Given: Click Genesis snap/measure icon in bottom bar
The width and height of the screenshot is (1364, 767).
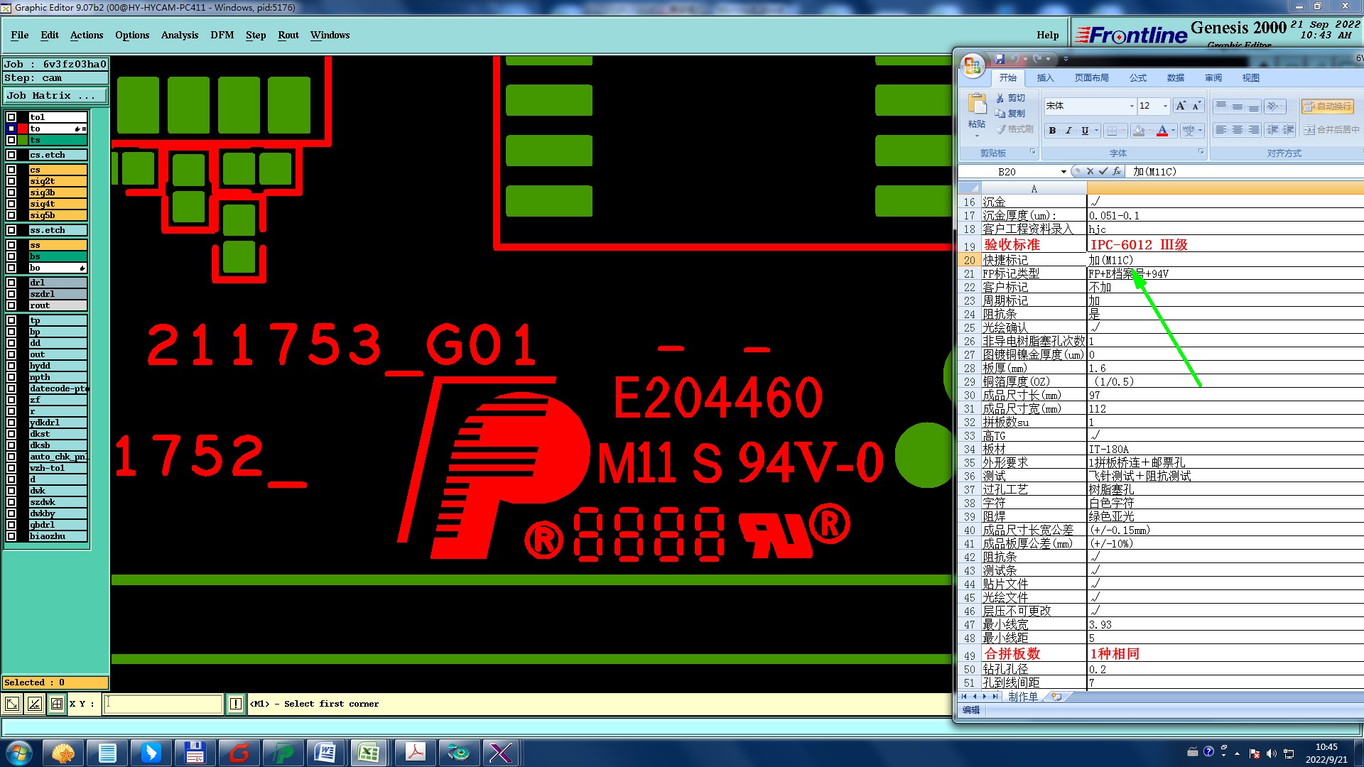Looking at the screenshot, I should click(34, 704).
